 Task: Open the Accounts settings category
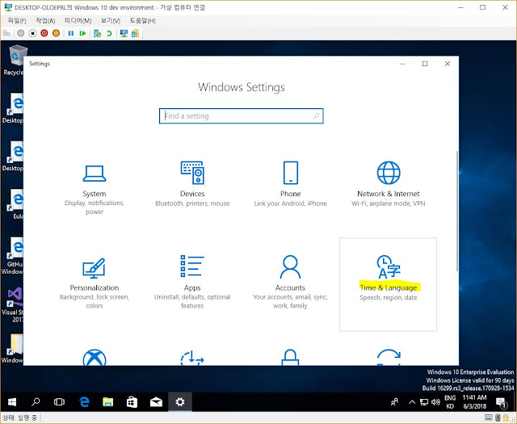point(290,283)
